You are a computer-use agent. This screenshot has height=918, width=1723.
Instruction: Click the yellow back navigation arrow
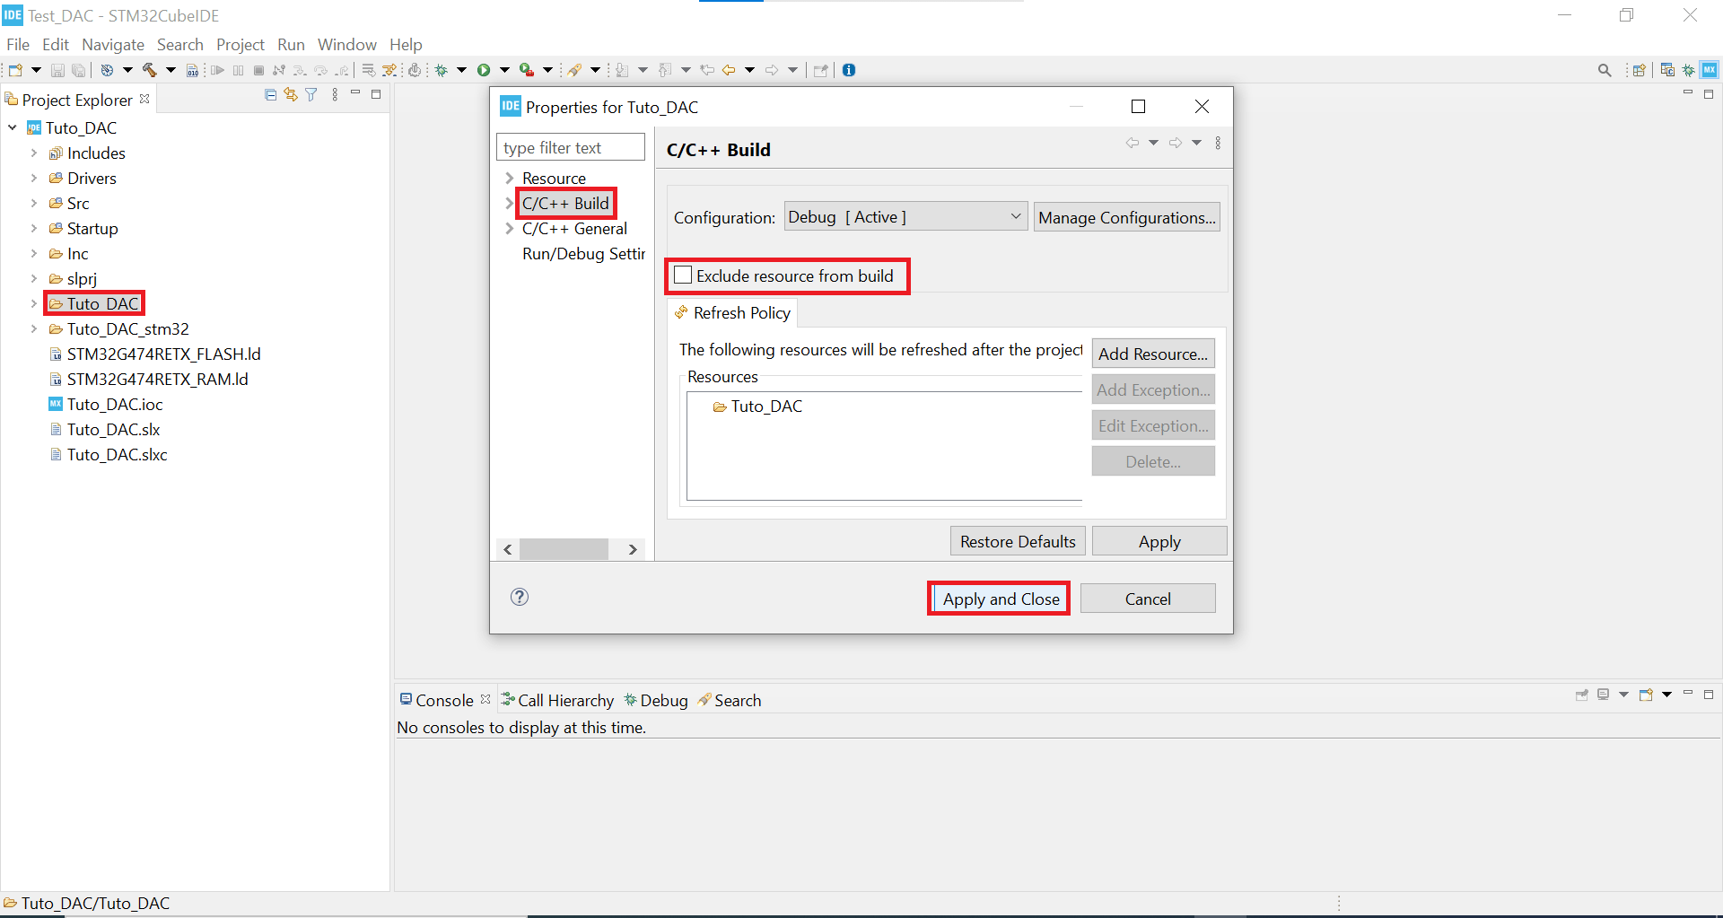coord(729,70)
